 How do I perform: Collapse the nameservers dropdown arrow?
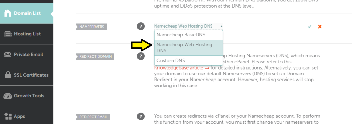pyautogui.click(x=221, y=26)
